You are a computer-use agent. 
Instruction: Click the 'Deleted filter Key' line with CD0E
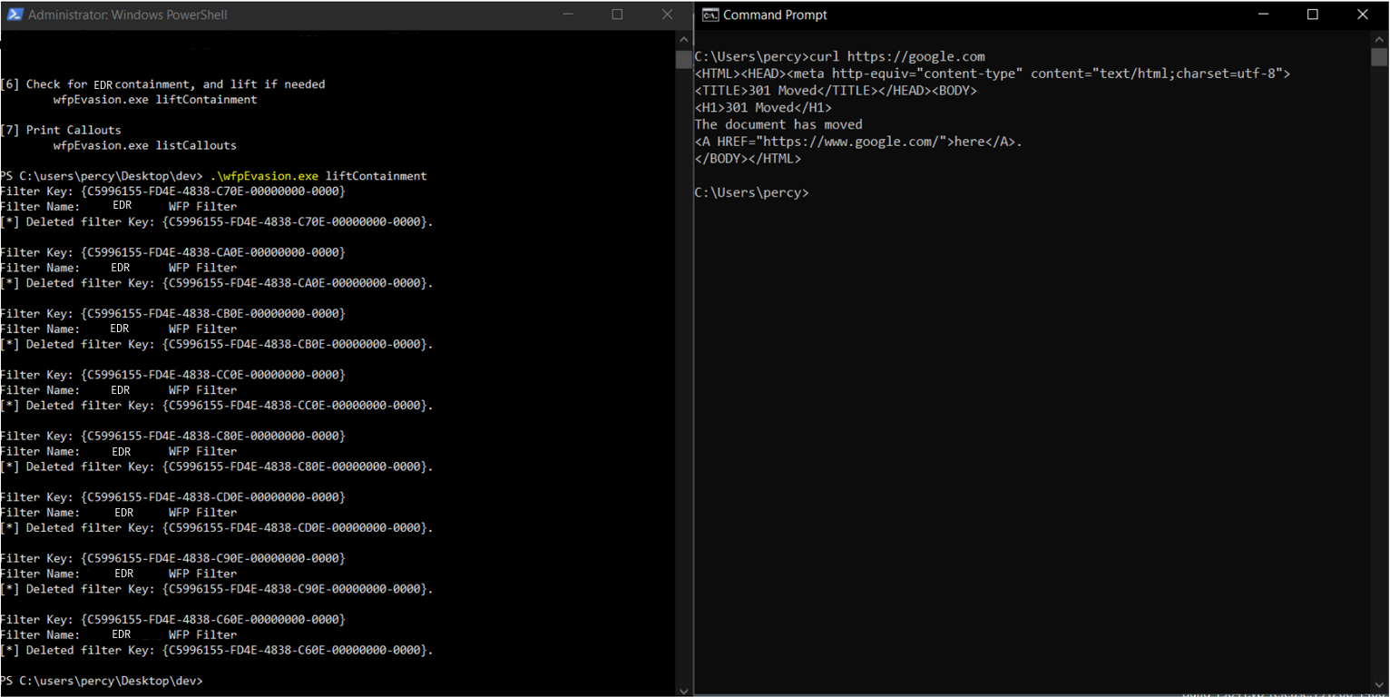(x=217, y=527)
